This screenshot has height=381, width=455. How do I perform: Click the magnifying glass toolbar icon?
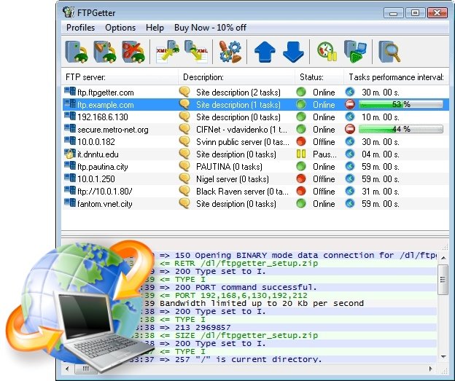[x=389, y=52]
